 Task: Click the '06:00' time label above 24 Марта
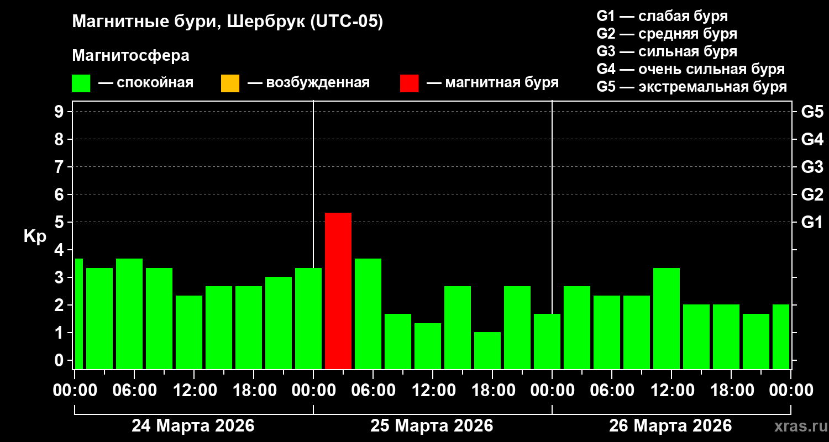coord(134,391)
